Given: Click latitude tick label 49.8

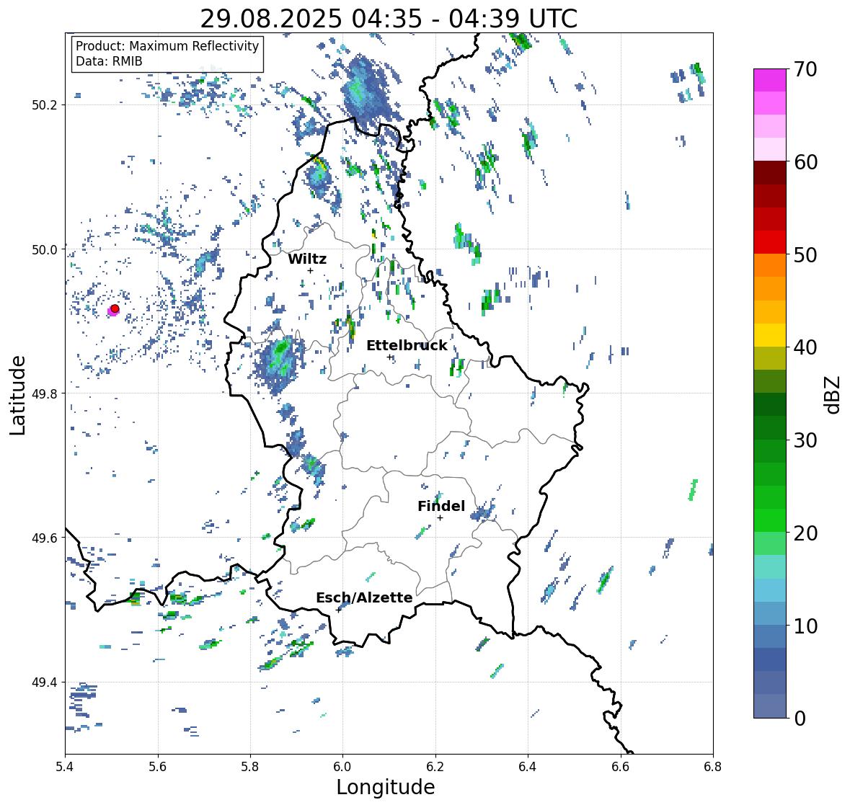Looking at the screenshot, I should [x=45, y=393].
